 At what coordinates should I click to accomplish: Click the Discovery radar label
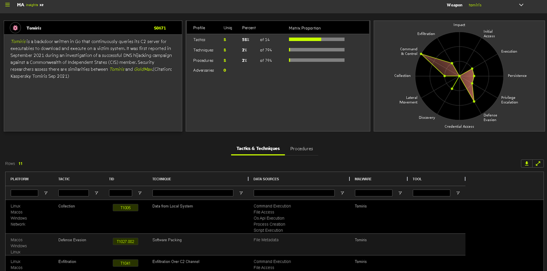click(427, 118)
